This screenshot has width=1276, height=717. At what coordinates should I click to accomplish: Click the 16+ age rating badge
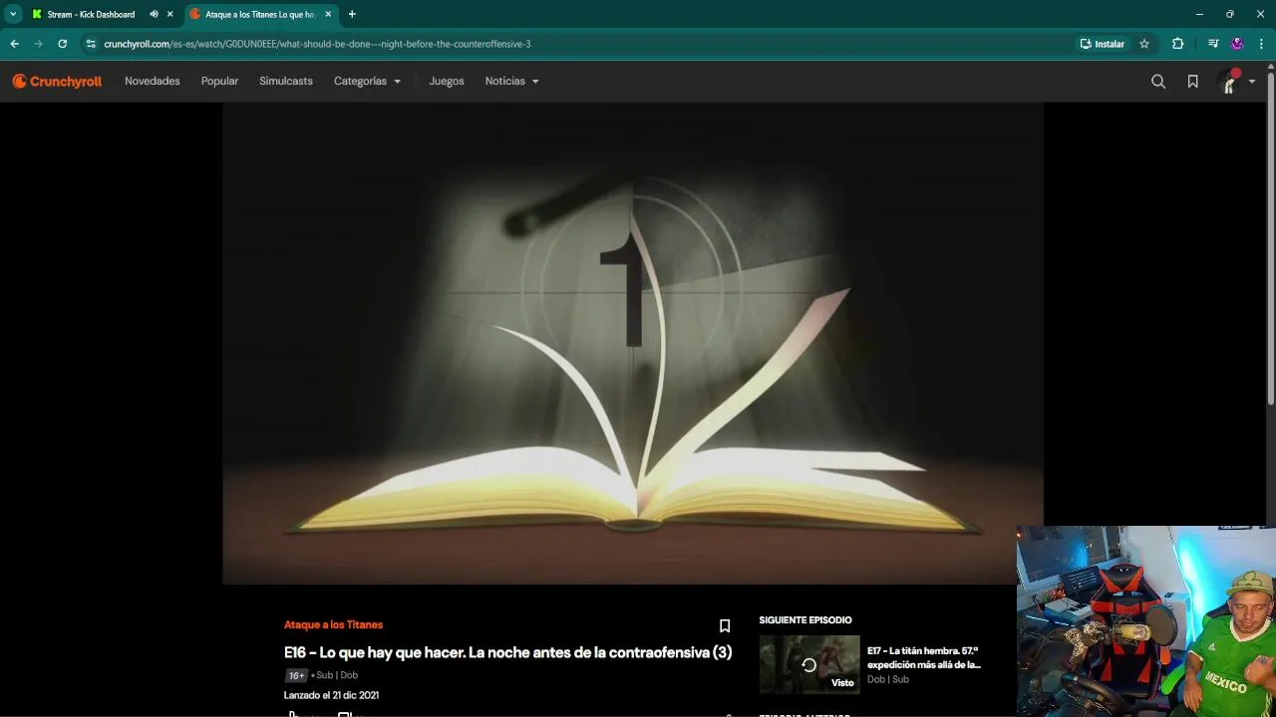tap(296, 675)
